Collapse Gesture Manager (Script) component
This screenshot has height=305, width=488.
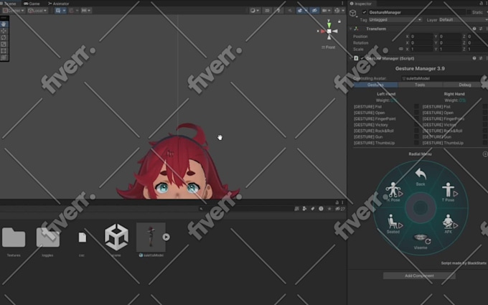pyautogui.click(x=350, y=58)
